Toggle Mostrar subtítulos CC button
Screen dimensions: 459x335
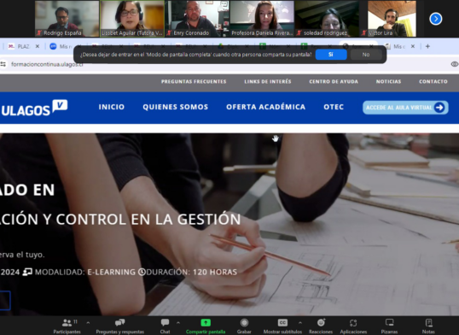(282, 323)
